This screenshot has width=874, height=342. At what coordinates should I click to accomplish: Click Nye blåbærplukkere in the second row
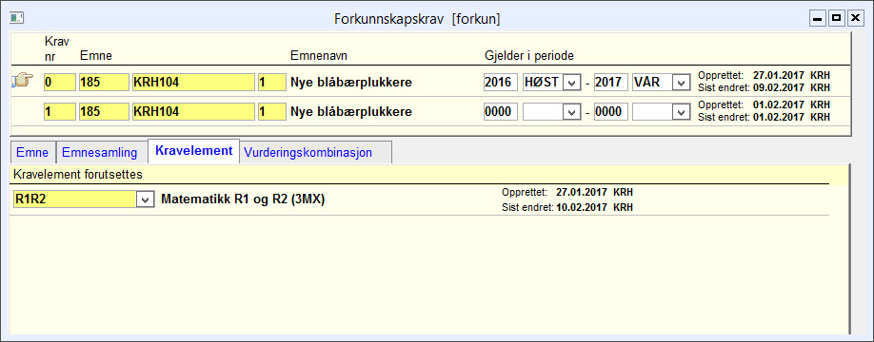pos(351,112)
